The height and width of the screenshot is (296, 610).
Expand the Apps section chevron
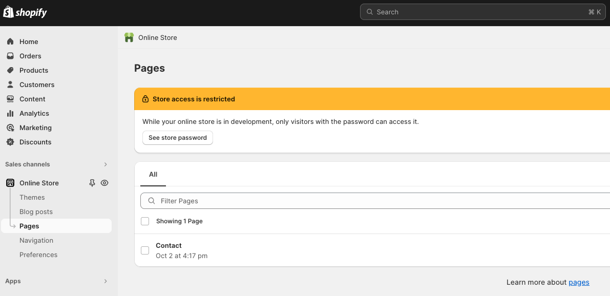pyautogui.click(x=106, y=281)
